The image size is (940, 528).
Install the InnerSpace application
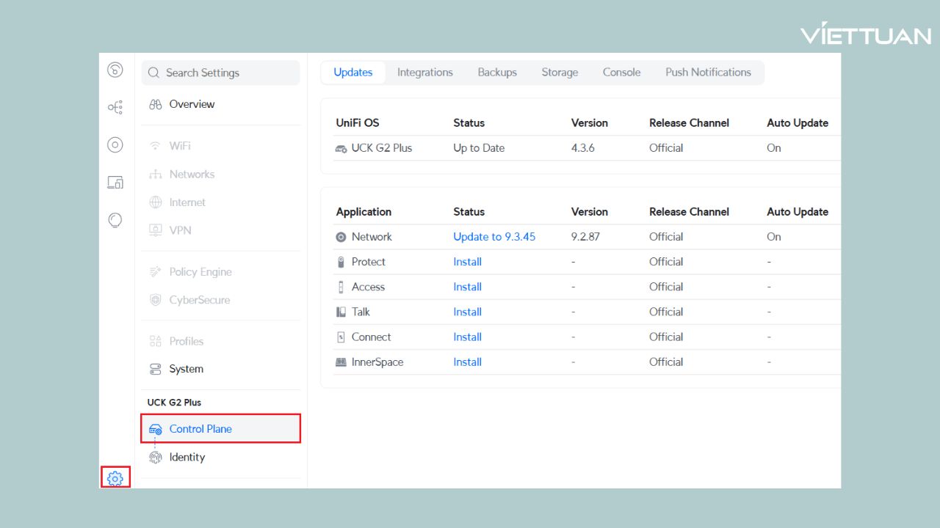[467, 362]
